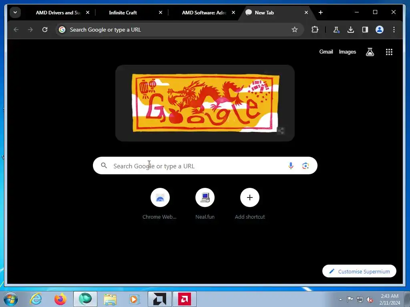
Task: Switch to the AMD Drivers and Support tab
Action: [x=58, y=12]
